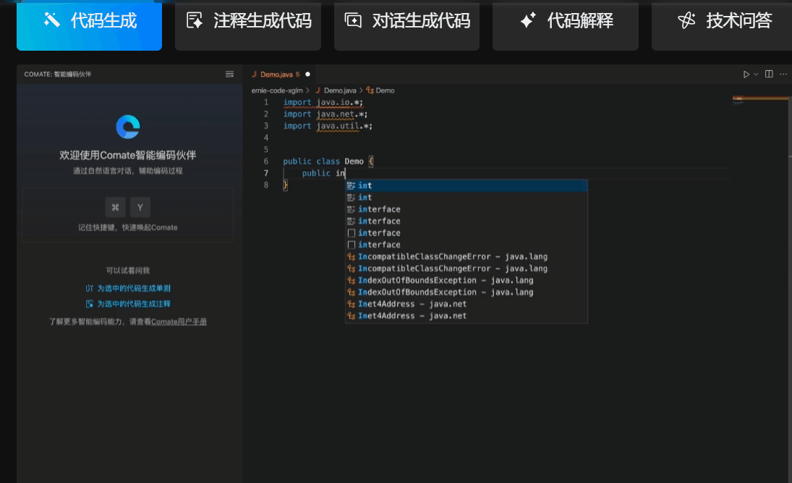Select first IndexOutOfBoundsException suggestion
The width and height of the screenshot is (792, 483).
(467, 280)
